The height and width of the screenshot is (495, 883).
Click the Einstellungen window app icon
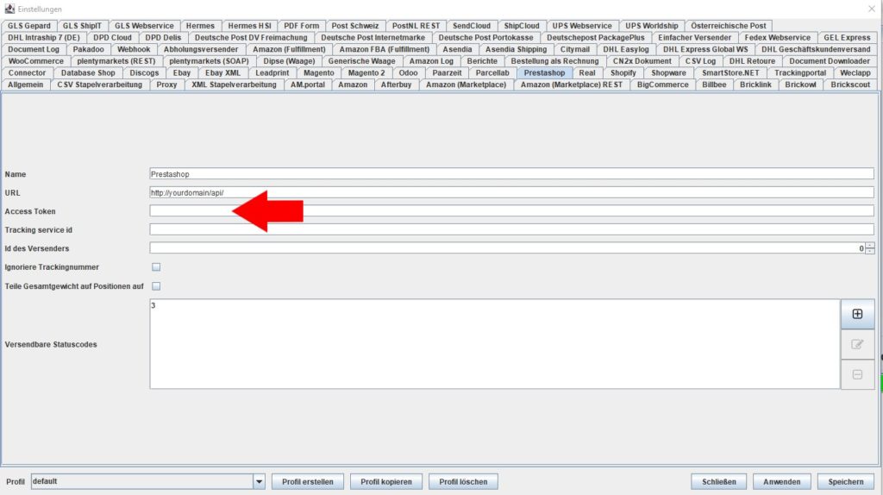[x=9, y=9]
